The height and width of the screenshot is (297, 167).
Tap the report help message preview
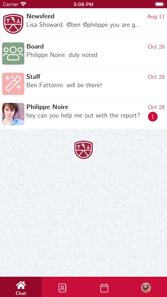click(83, 116)
